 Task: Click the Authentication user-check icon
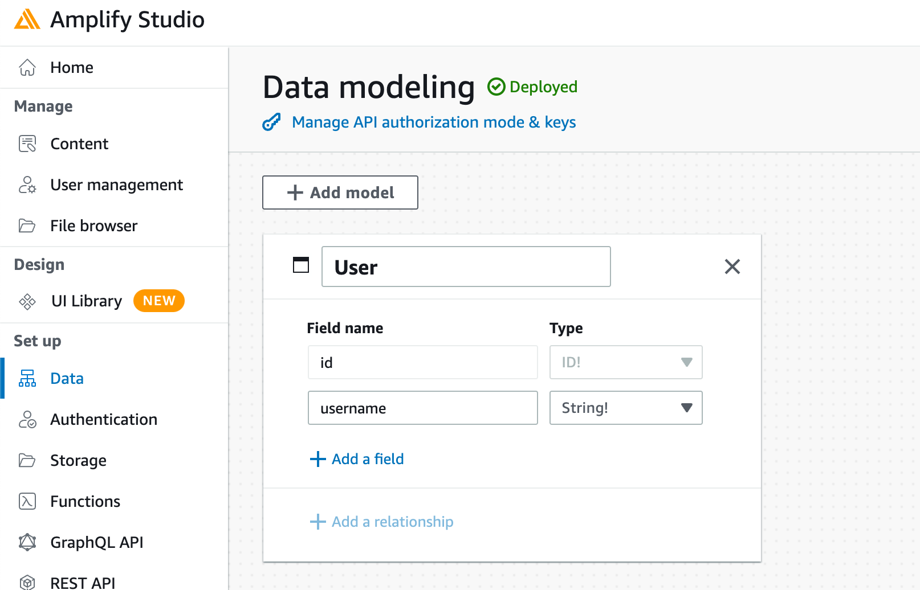(x=27, y=419)
